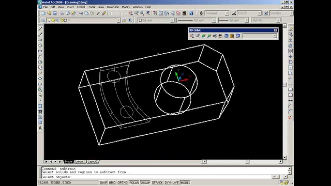Switch to the Layout1 tab
Viewport: 331px width, 186px height.
point(80,161)
